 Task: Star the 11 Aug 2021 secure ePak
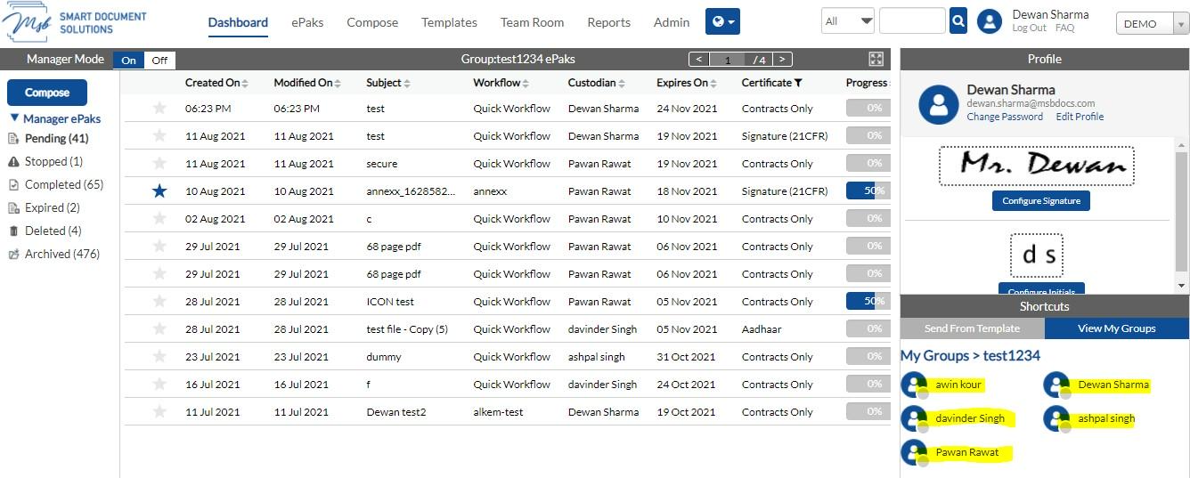[x=159, y=163]
